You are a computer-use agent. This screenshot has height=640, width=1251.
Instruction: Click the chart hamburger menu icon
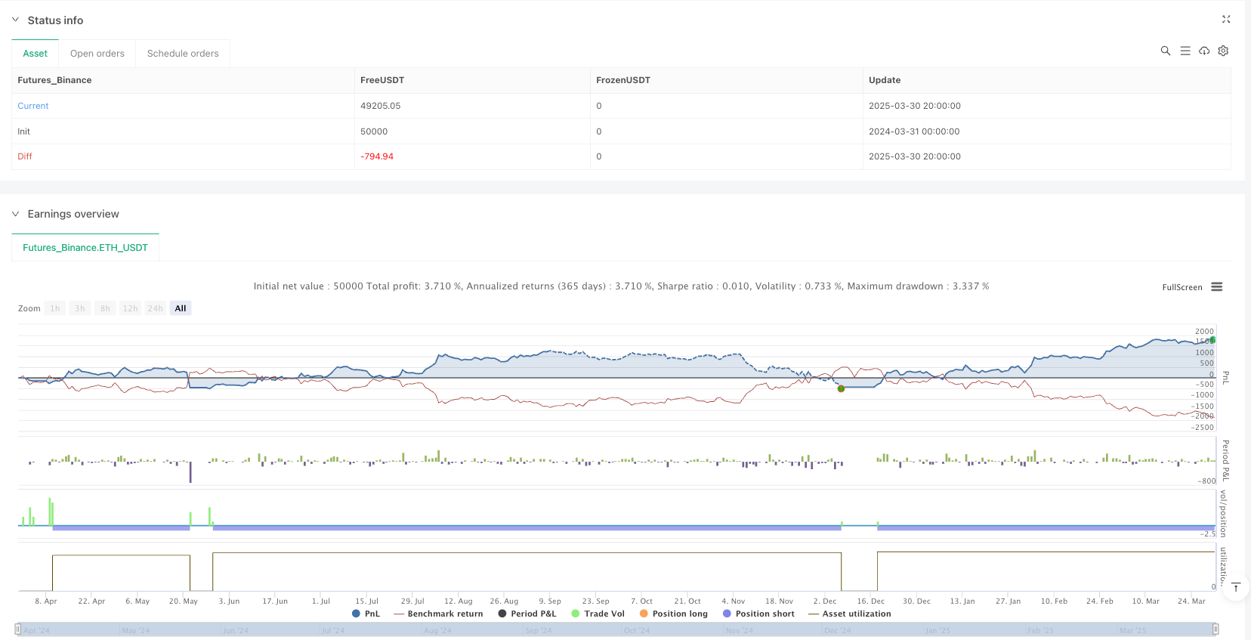pos(1216,287)
